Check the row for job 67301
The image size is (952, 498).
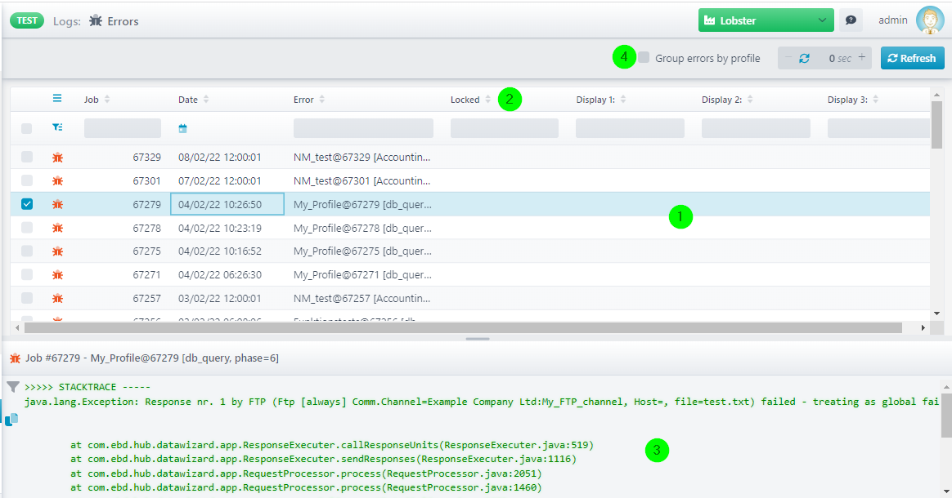pos(27,180)
